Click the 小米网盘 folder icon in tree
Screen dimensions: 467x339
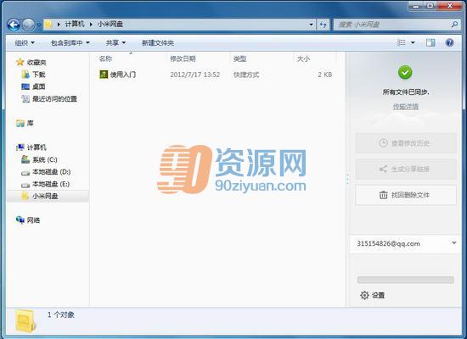pyautogui.click(x=25, y=196)
